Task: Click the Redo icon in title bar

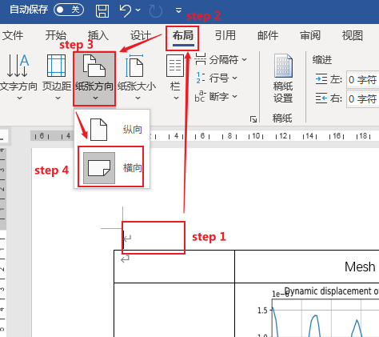Action: [156, 11]
